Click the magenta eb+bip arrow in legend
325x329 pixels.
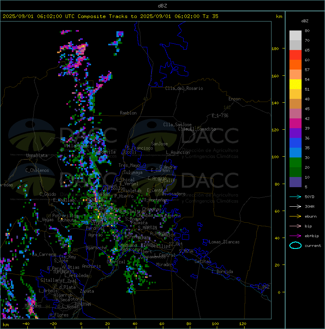coord(295,236)
